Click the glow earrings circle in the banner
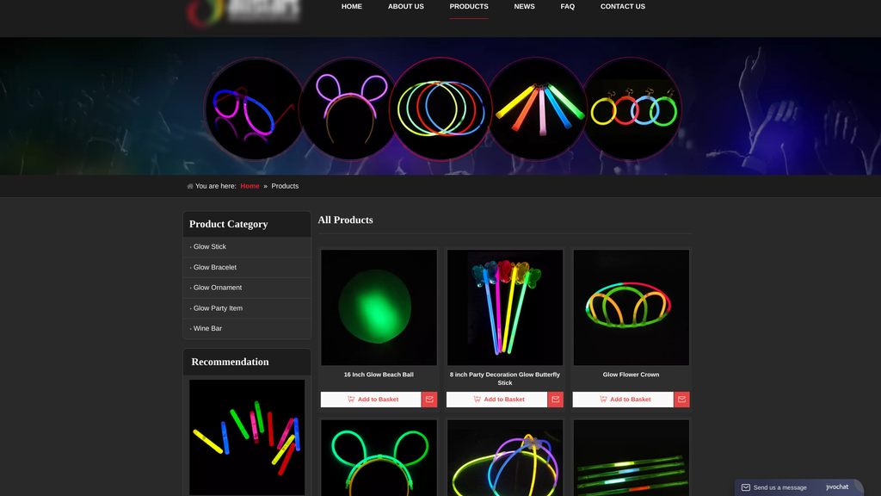 631,109
